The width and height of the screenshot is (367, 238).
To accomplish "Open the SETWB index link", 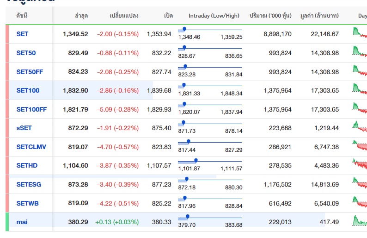I will coord(27,203).
